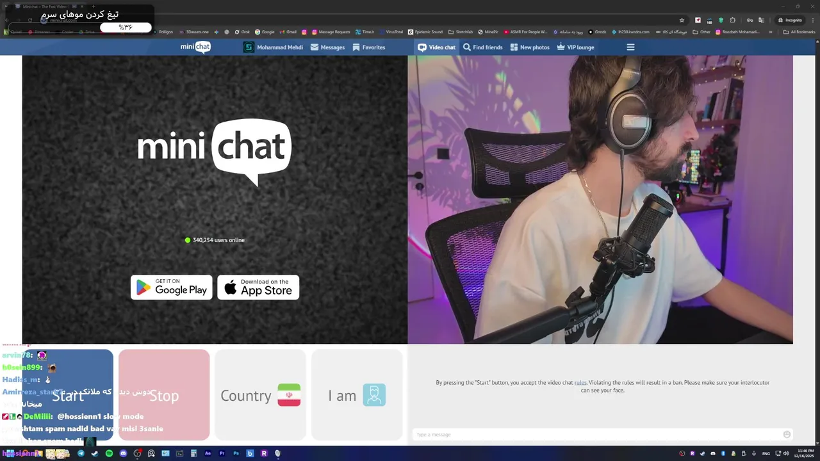Click the Get it on Google Play badge

click(x=172, y=287)
